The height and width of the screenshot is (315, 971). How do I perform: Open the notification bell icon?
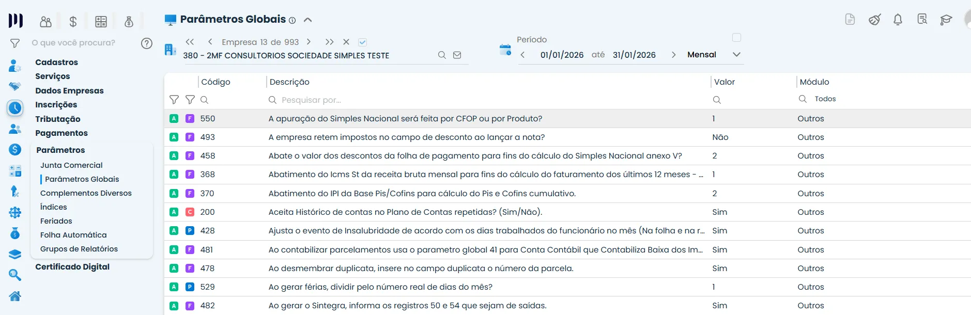(x=898, y=20)
